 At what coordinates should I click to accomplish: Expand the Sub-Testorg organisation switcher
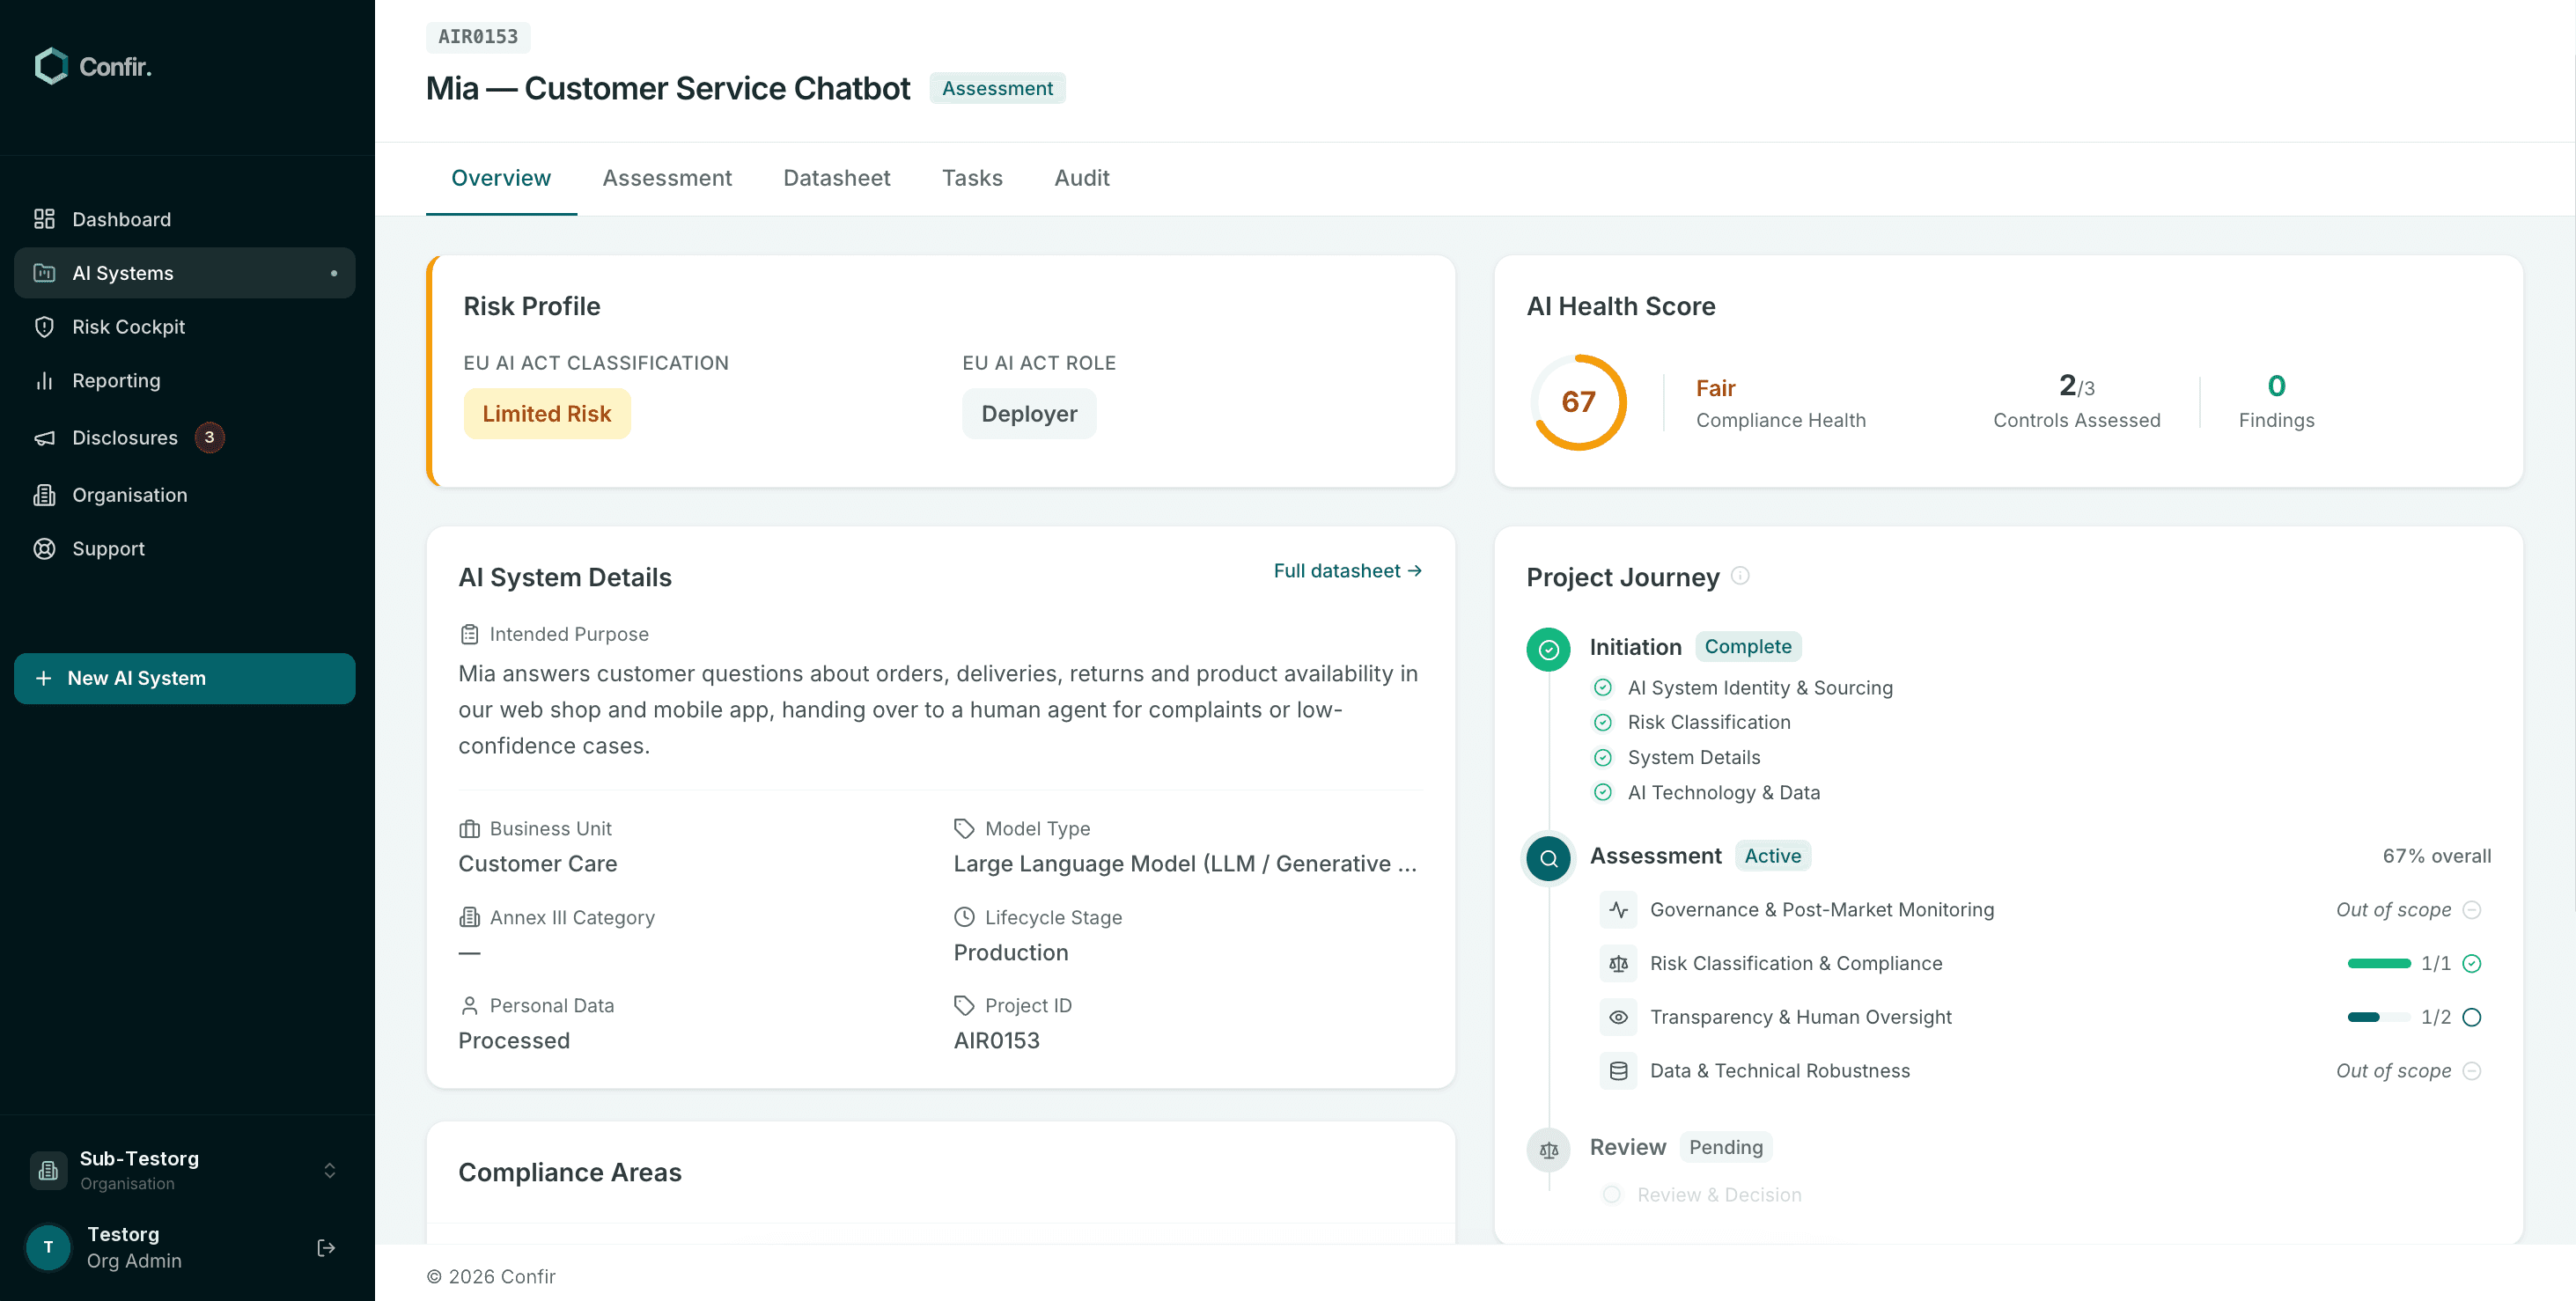coord(184,1170)
